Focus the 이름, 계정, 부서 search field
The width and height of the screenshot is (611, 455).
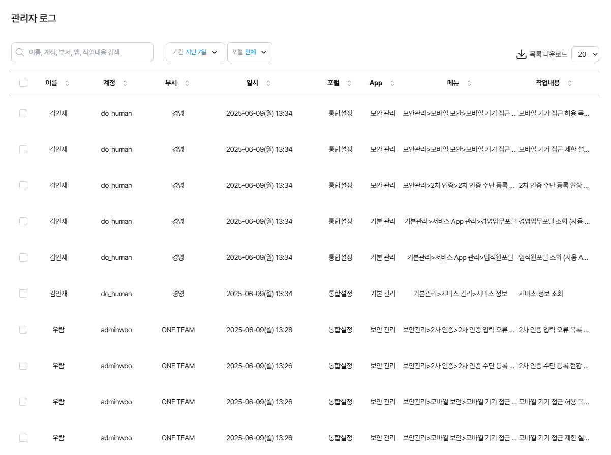tap(86, 52)
